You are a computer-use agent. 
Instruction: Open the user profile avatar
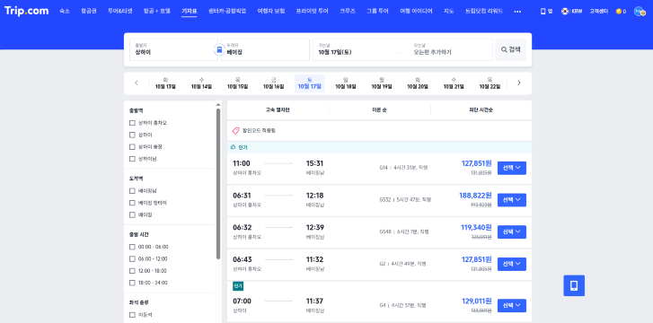coord(640,12)
